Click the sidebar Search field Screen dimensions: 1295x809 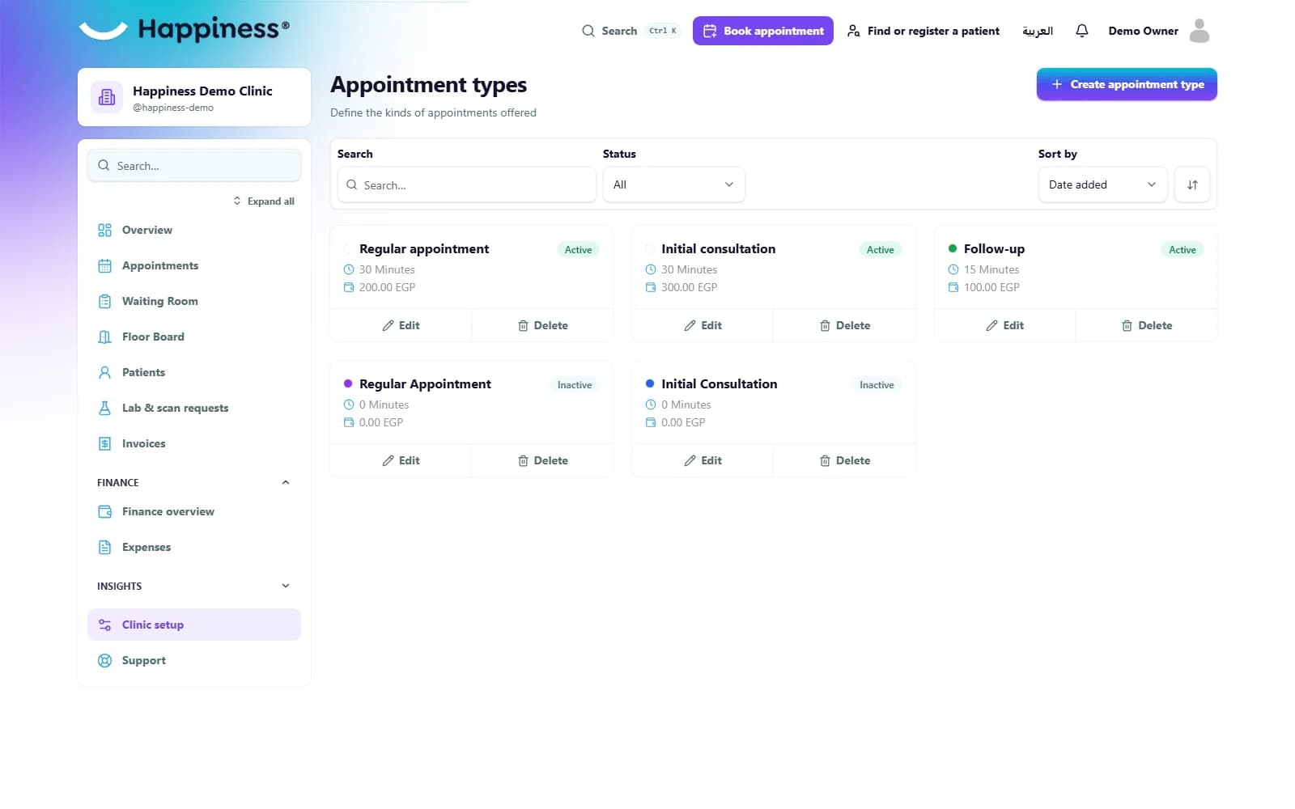[x=194, y=165]
